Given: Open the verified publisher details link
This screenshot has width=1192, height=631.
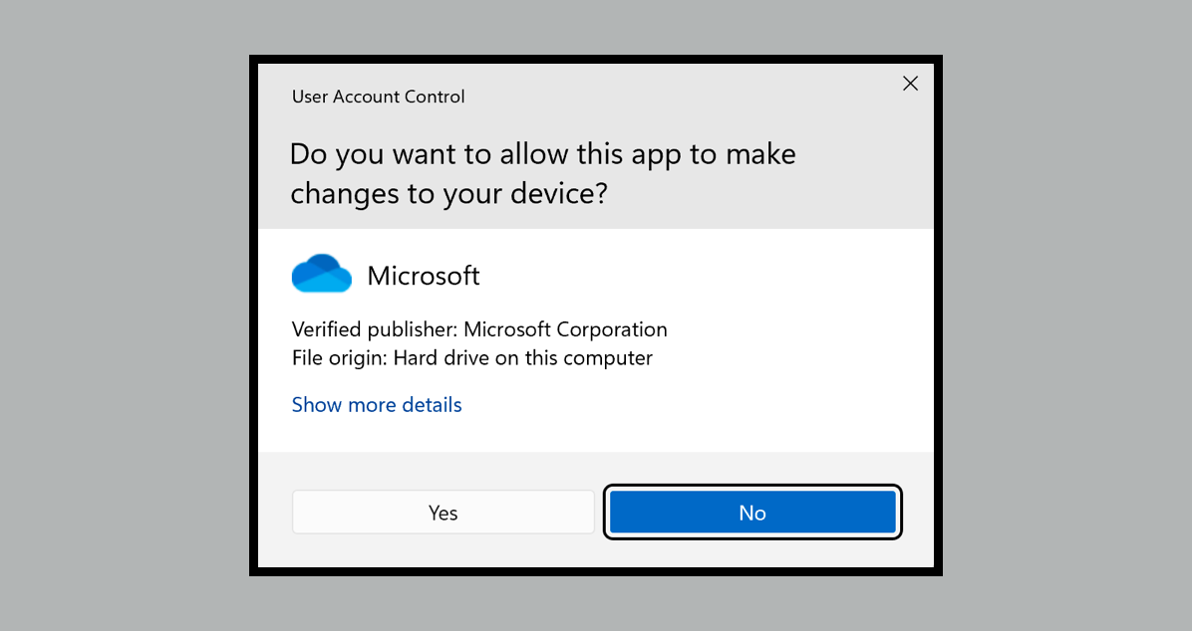Looking at the screenshot, I should pos(376,404).
